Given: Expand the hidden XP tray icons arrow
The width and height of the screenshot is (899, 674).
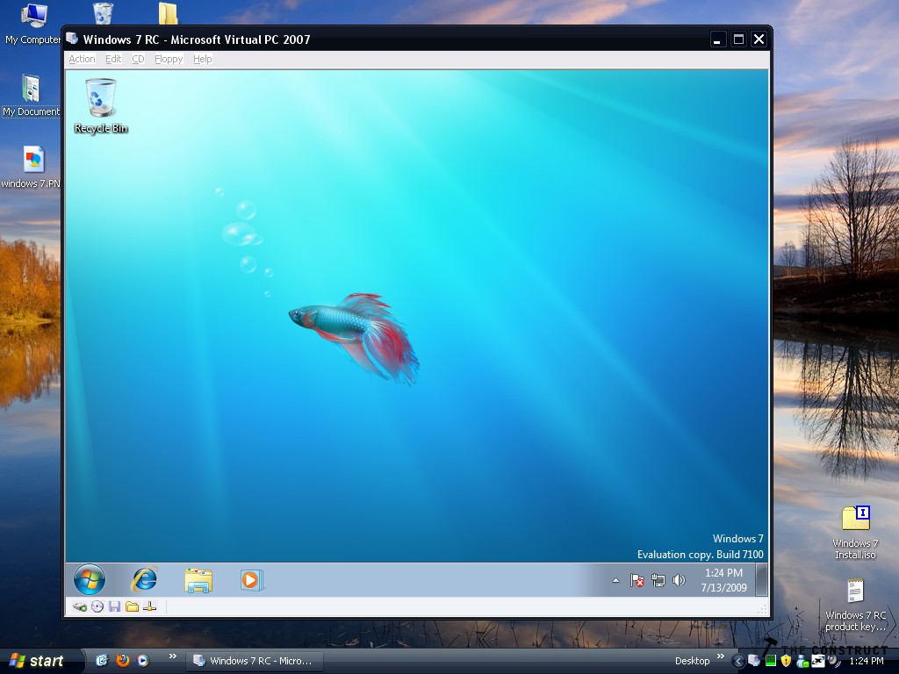Looking at the screenshot, I should pos(738,661).
